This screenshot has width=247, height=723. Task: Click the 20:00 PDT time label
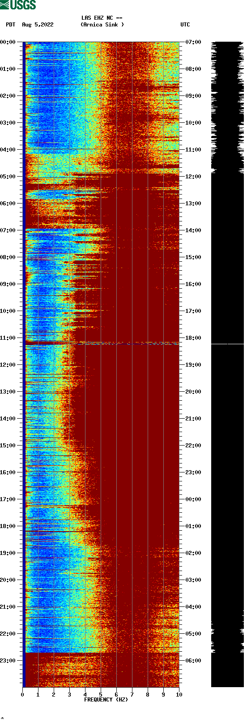[x=8, y=580]
